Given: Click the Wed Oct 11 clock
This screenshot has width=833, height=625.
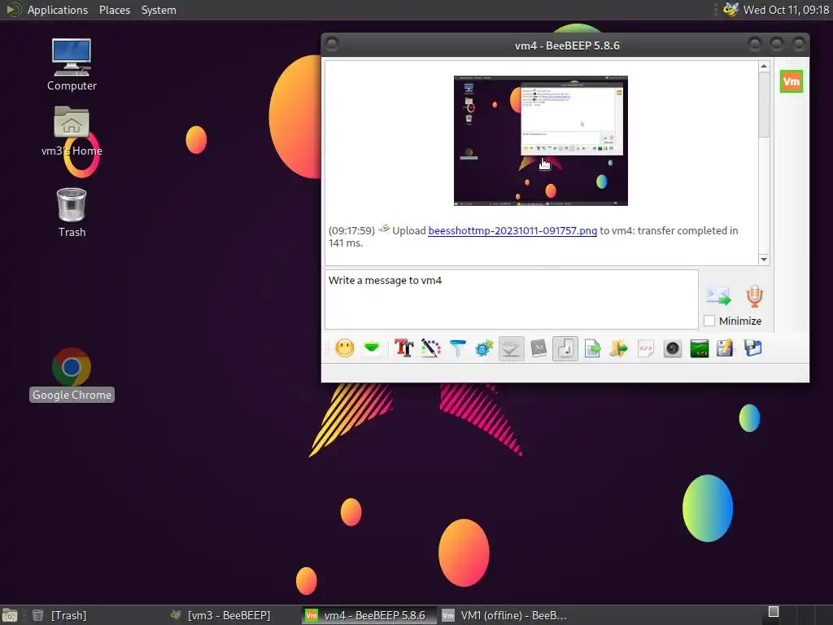Looking at the screenshot, I should [x=787, y=10].
